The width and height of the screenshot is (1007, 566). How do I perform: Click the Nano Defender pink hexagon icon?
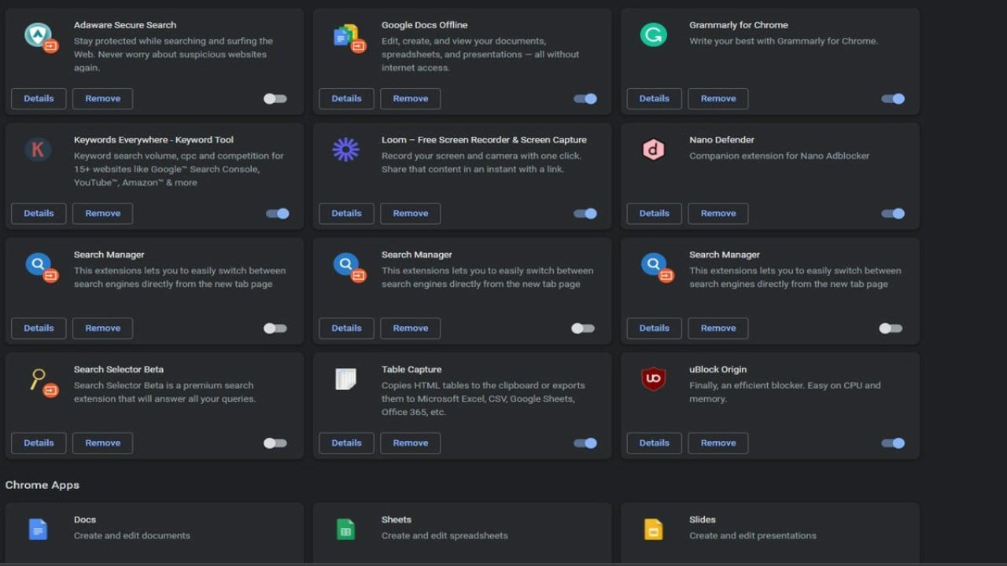(654, 149)
